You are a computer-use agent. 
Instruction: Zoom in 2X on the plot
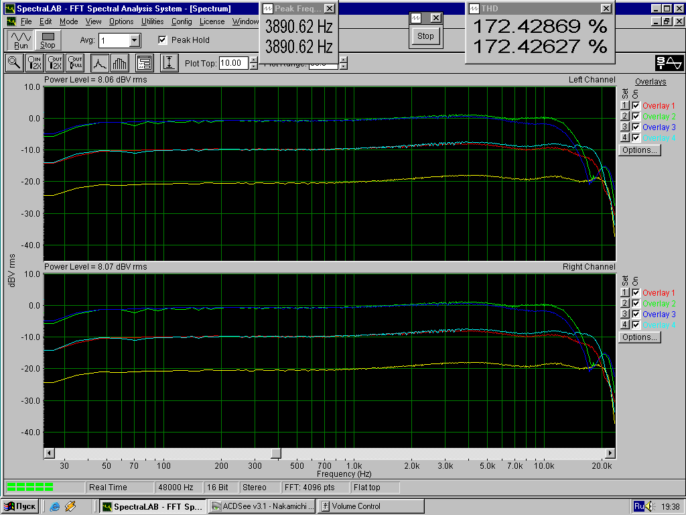[34, 63]
